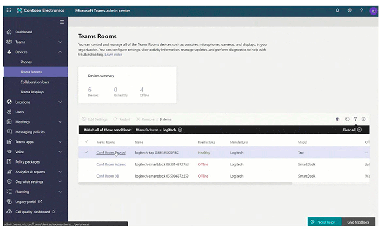This screenshot has height=230, width=379.
Task: Open Messaging policies
Action: point(30,132)
